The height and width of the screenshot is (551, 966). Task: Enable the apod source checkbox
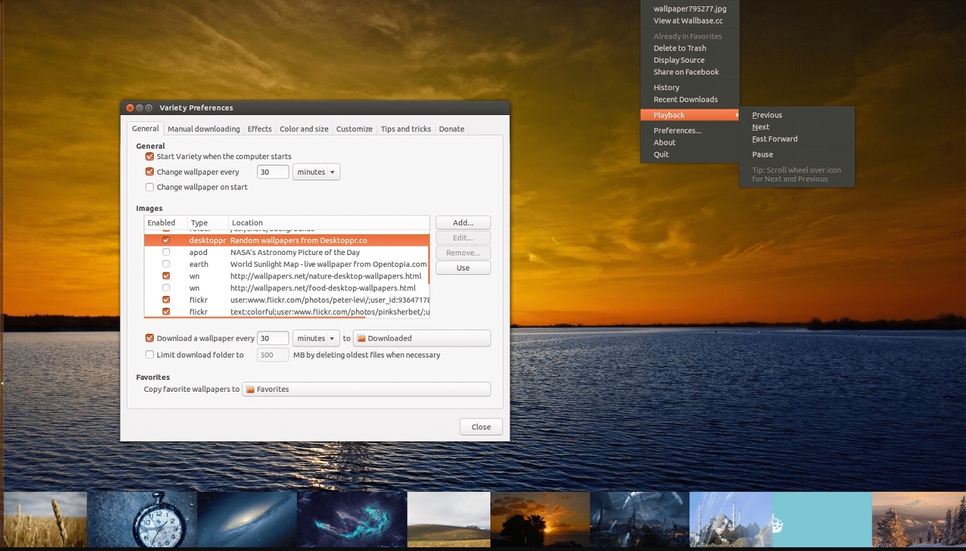coord(166,252)
